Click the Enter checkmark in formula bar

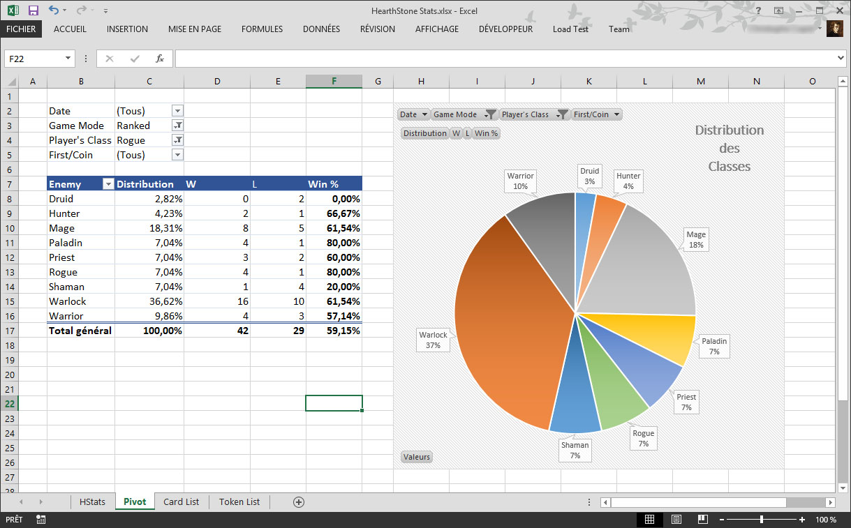pos(134,59)
